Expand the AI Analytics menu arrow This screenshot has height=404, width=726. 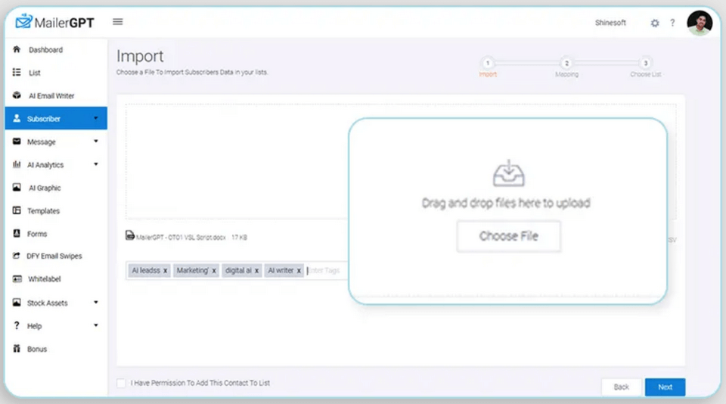tap(96, 164)
